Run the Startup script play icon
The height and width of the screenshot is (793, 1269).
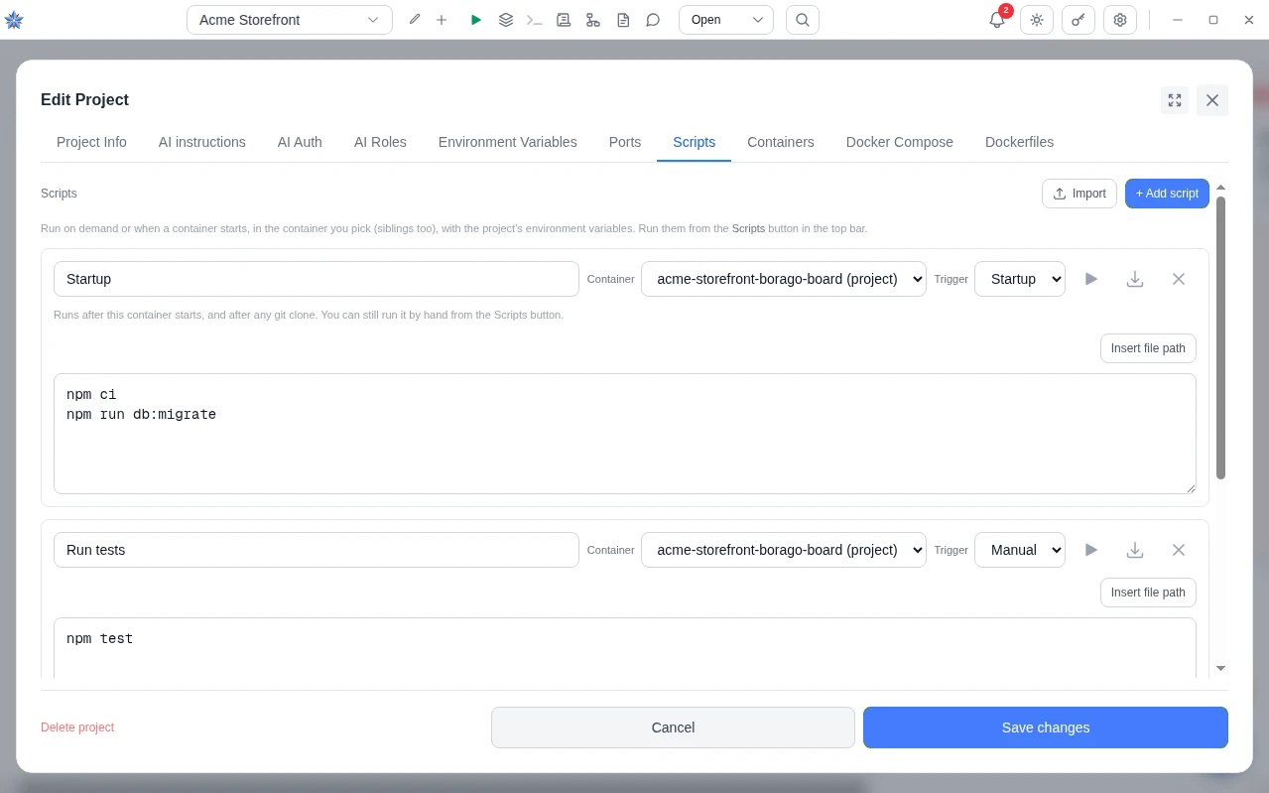(x=1091, y=279)
